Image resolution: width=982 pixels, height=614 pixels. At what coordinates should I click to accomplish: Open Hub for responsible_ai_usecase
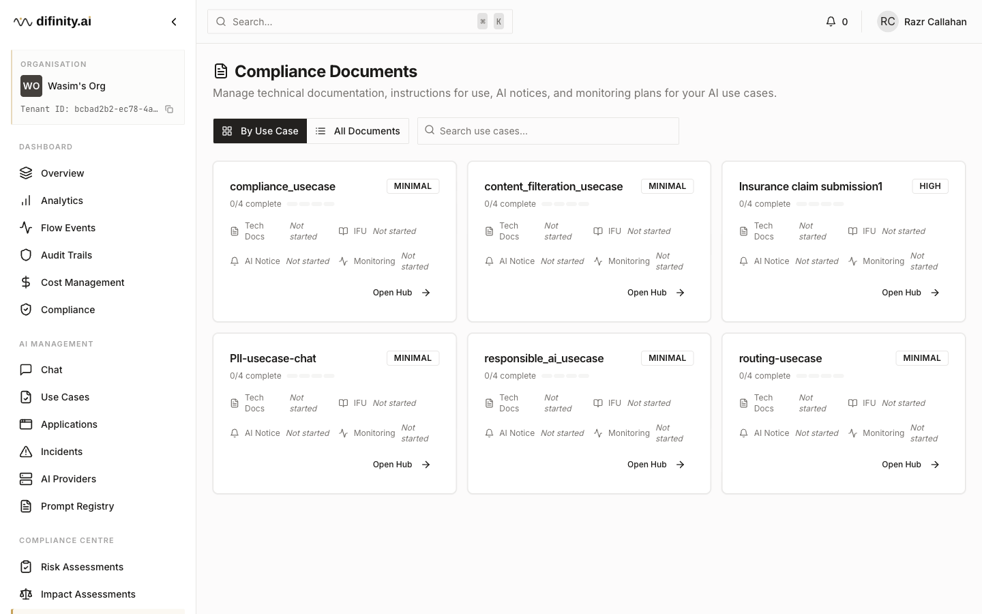[656, 465]
